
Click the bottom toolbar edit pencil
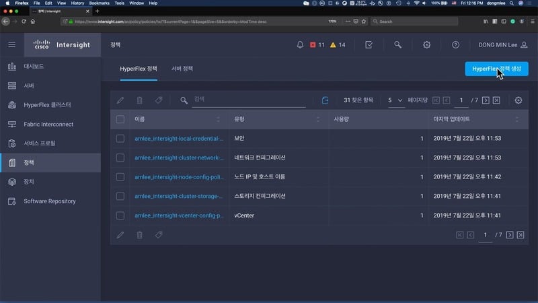click(x=120, y=235)
